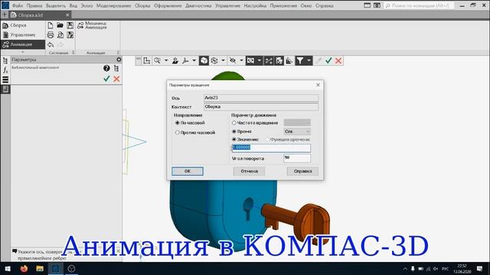Select Значение option
The image size is (490, 275).
point(245,139)
